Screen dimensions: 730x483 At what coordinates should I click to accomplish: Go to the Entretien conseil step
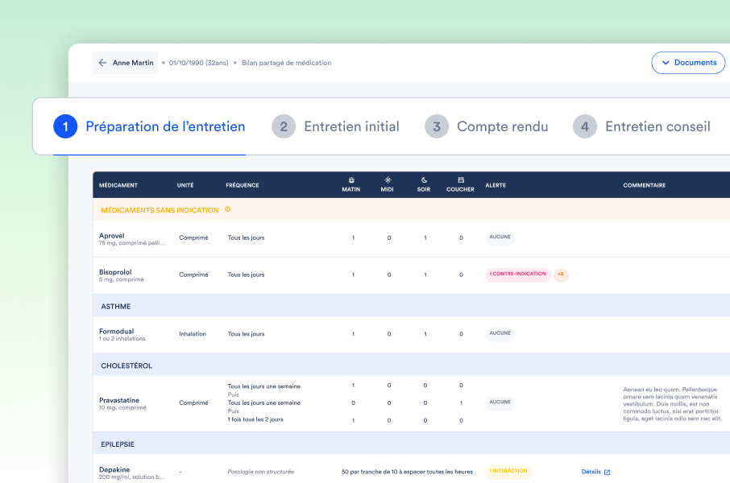point(641,126)
